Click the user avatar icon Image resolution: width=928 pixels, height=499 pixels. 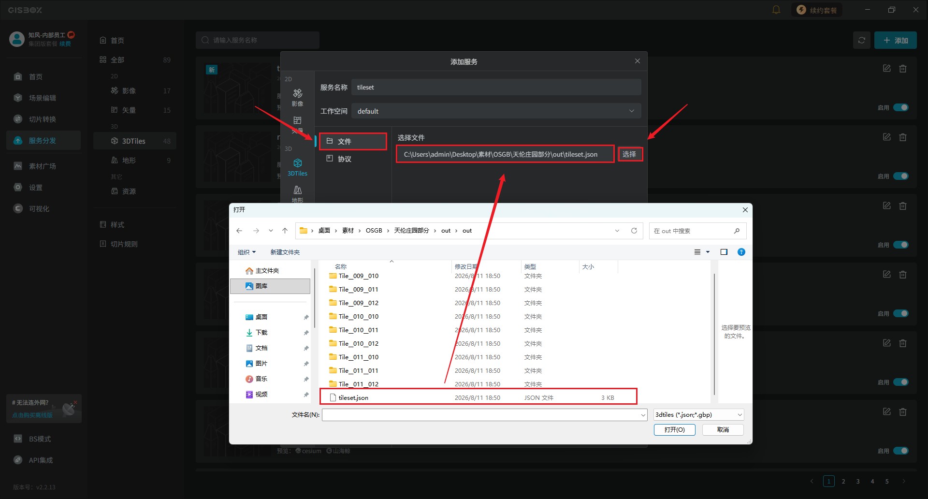tap(16, 39)
